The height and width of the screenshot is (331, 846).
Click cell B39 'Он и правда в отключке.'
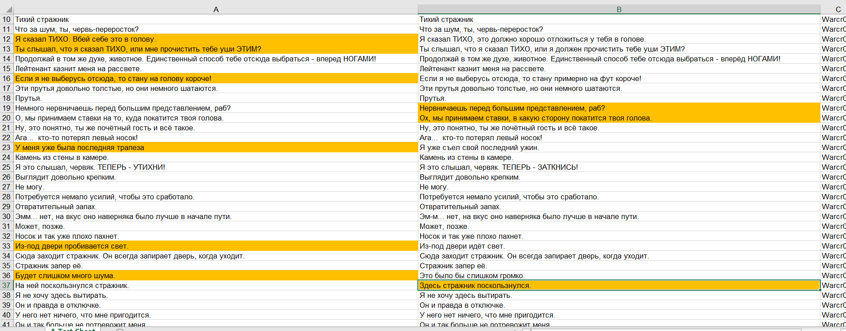pyautogui.click(x=619, y=305)
